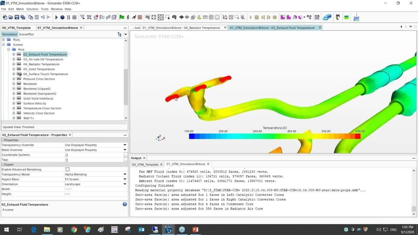The image size is (418, 235).
Task: Click the blue help question mark icon
Action: coord(125,204)
